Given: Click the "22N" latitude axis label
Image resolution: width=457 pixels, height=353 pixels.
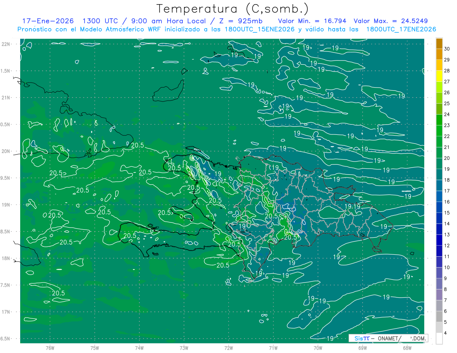Looking at the screenshot, I should tap(6, 44).
